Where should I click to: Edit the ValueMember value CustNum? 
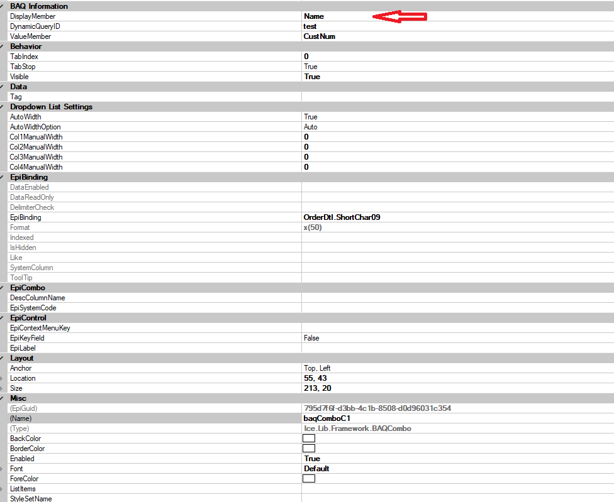pyautogui.click(x=320, y=36)
